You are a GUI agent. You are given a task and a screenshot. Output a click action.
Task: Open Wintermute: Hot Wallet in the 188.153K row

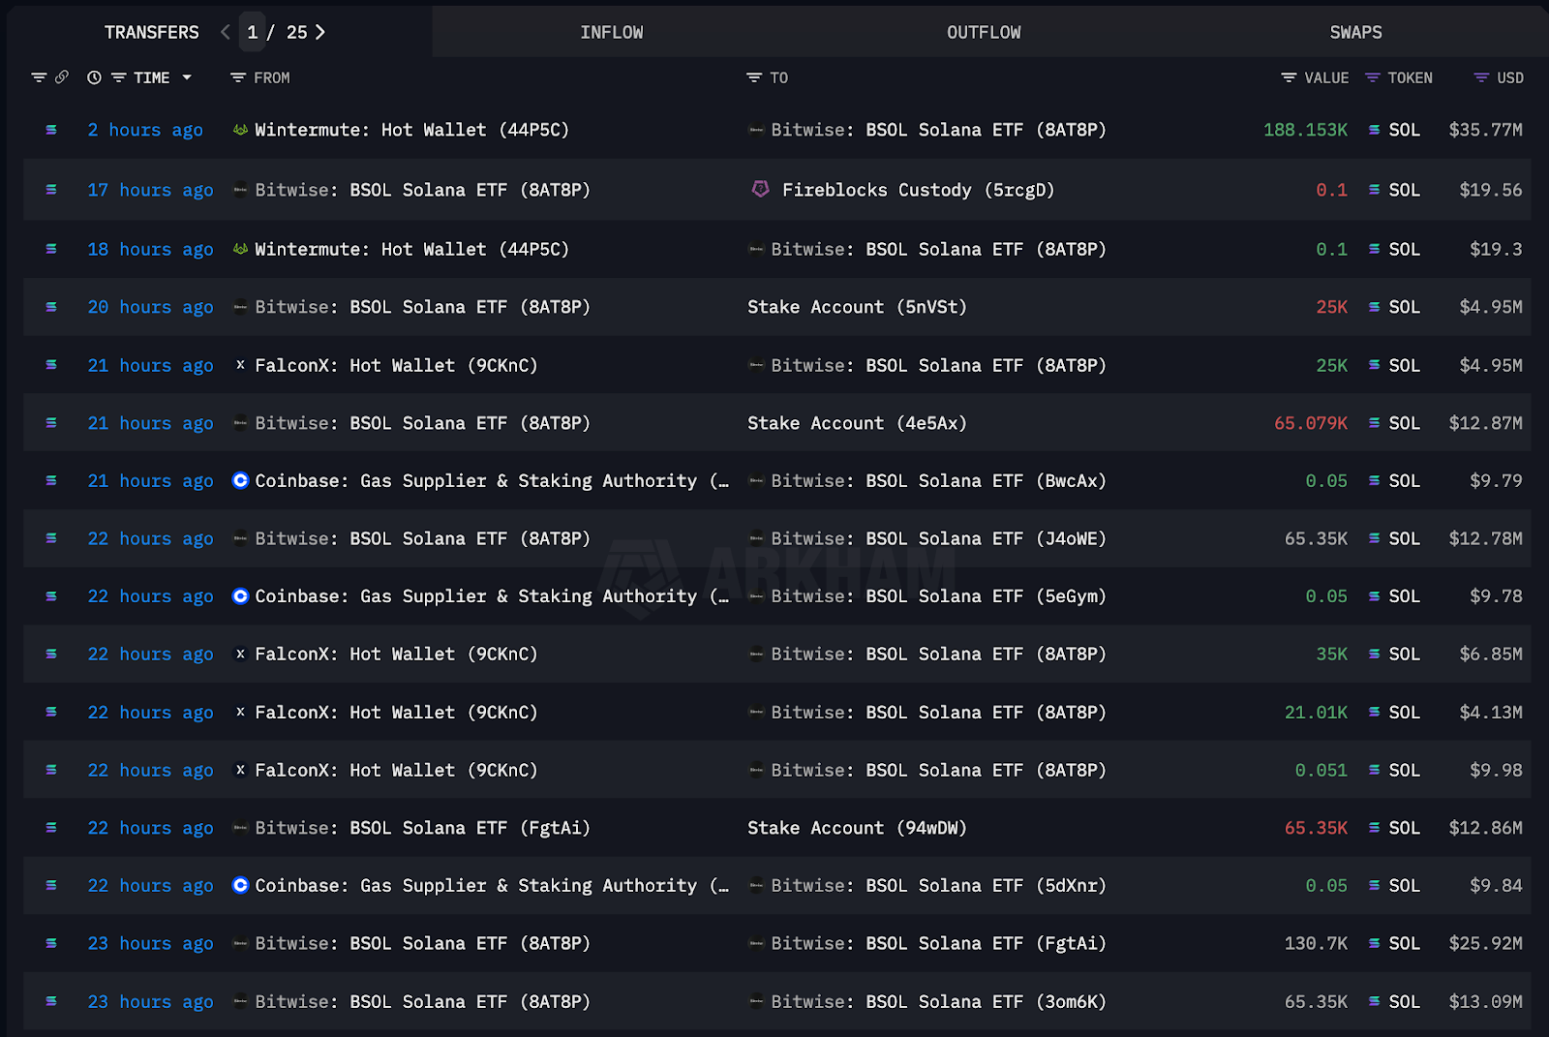(411, 130)
